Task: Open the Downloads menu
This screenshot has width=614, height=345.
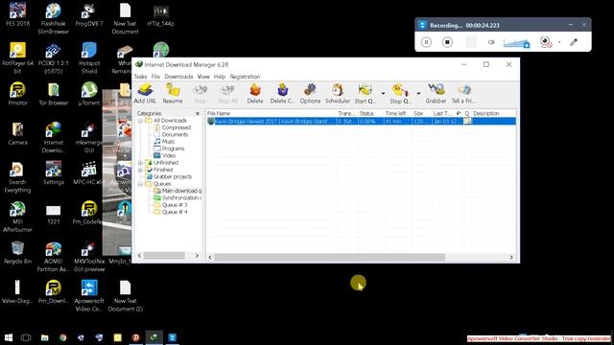Action: (x=178, y=77)
